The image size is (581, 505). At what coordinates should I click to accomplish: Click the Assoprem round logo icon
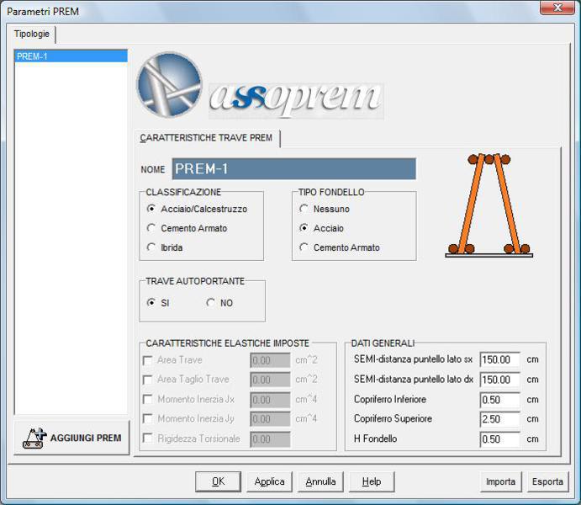[169, 84]
